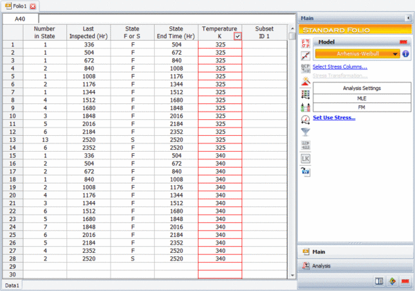Click Last Inspected cell 2352 in row 14
415x291 pixels.
click(x=89, y=148)
